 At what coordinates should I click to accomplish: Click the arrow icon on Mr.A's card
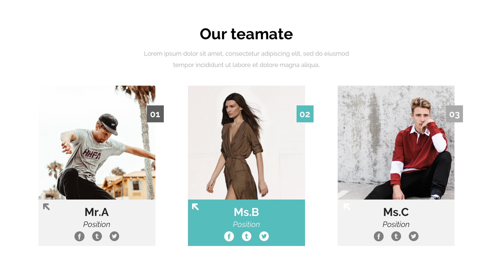pyautogui.click(x=46, y=207)
